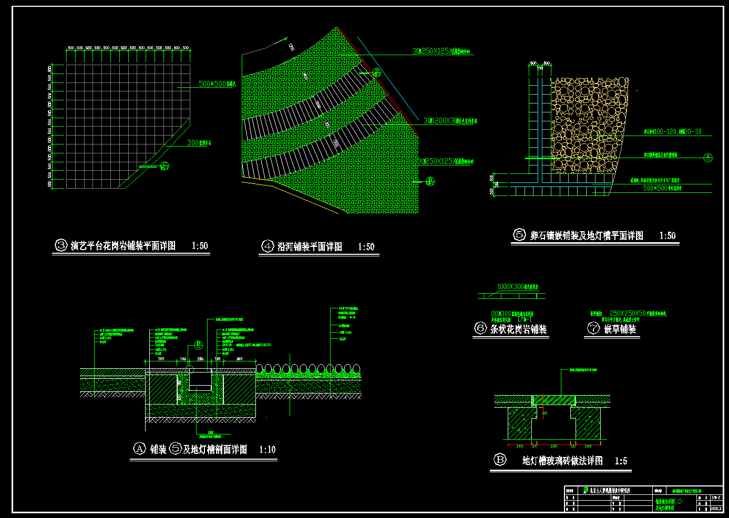Click the 1:10 scale label of the section detail
The width and height of the screenshot is (729, 518).
tap(267, 450)
